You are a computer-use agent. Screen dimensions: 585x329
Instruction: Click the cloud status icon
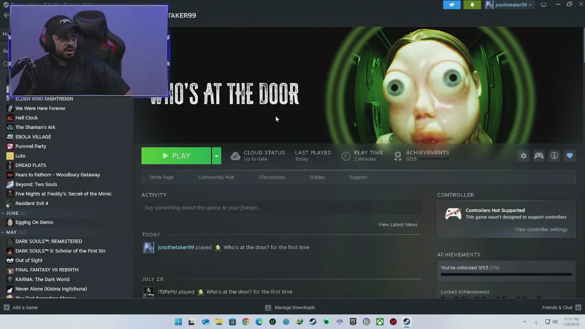pyautogui.click(x=235, y=156)
